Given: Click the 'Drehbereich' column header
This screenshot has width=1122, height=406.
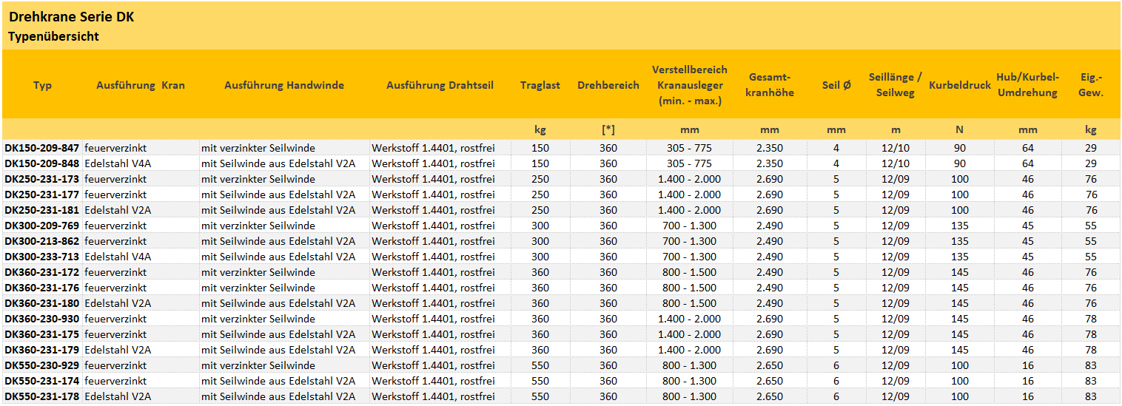Looking at the screenshot, I should coord(608,85).
